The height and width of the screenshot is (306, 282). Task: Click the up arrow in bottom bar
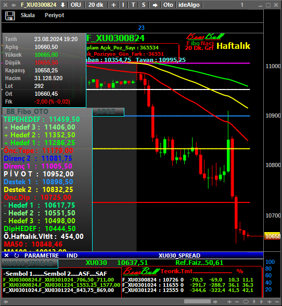(254, 302)
